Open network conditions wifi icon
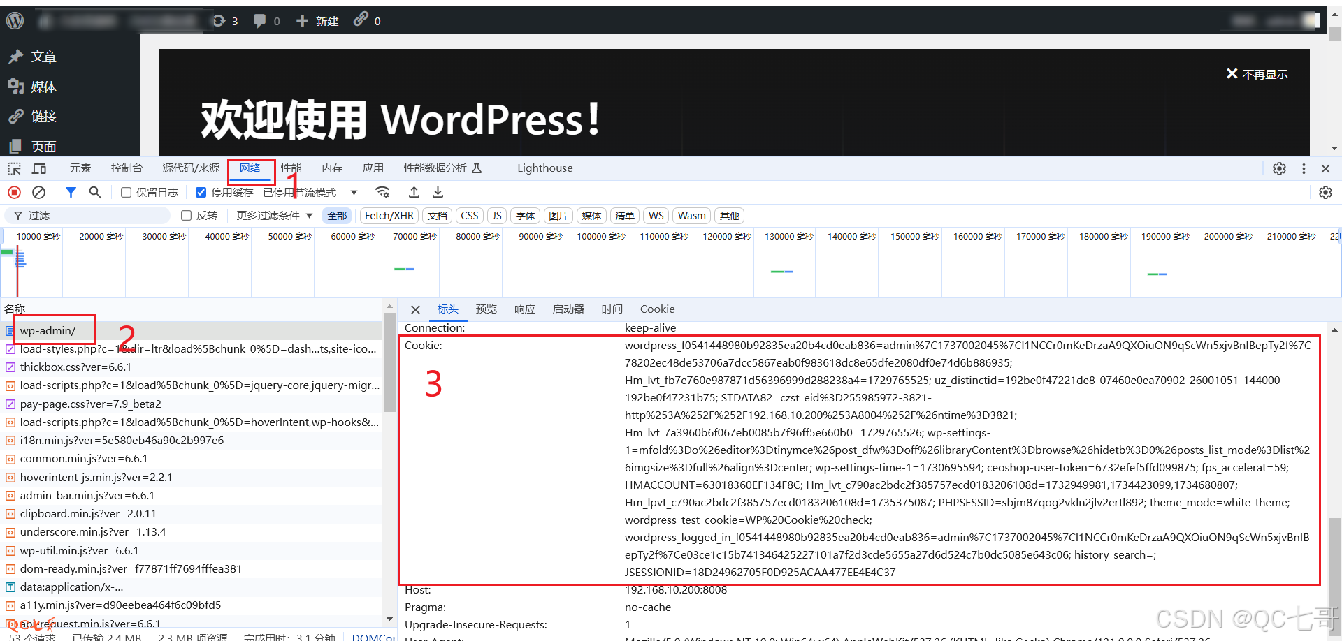This screenshot has height=641, width=1342. click(382, 192)
